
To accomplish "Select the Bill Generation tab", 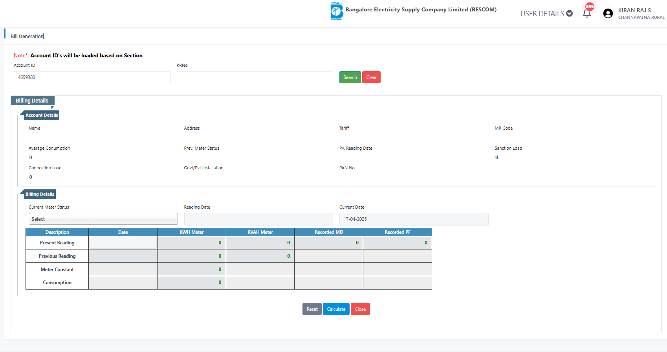I will [27, 36].
